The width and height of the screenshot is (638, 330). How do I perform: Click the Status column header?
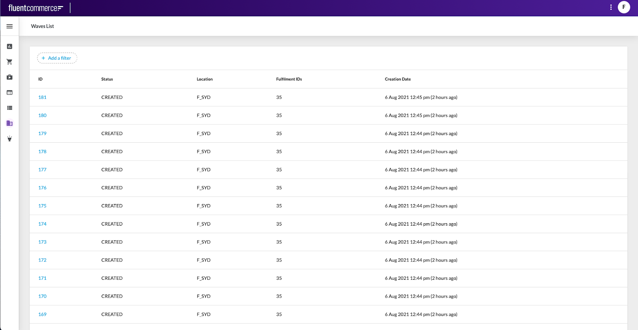pos(107,79)
